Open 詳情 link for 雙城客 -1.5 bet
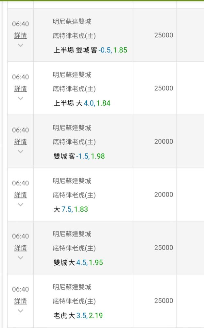The height and width of the screenshot is (328, 204). pos(21,142)
